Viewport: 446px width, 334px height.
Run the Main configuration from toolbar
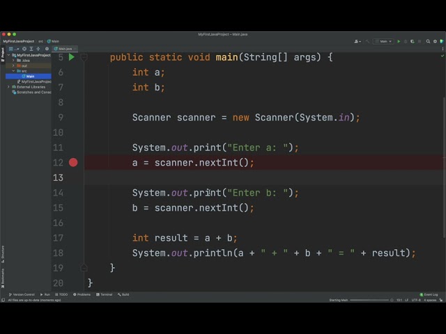(399, 42)
